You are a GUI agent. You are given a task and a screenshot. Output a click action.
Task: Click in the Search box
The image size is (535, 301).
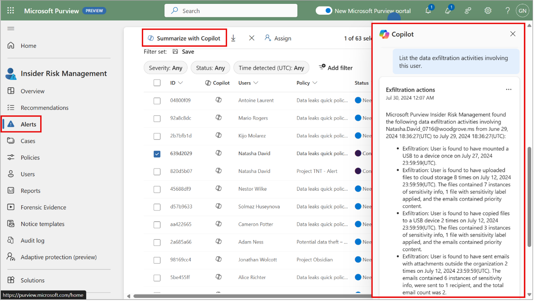231,11
